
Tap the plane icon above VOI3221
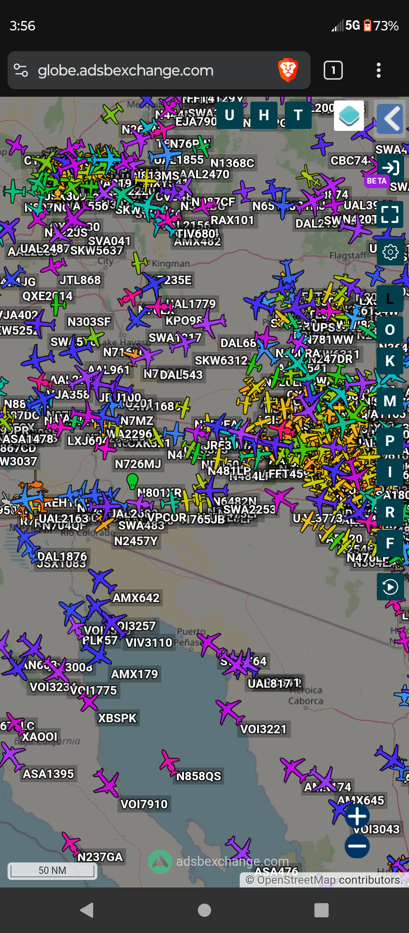pos(230,710)
